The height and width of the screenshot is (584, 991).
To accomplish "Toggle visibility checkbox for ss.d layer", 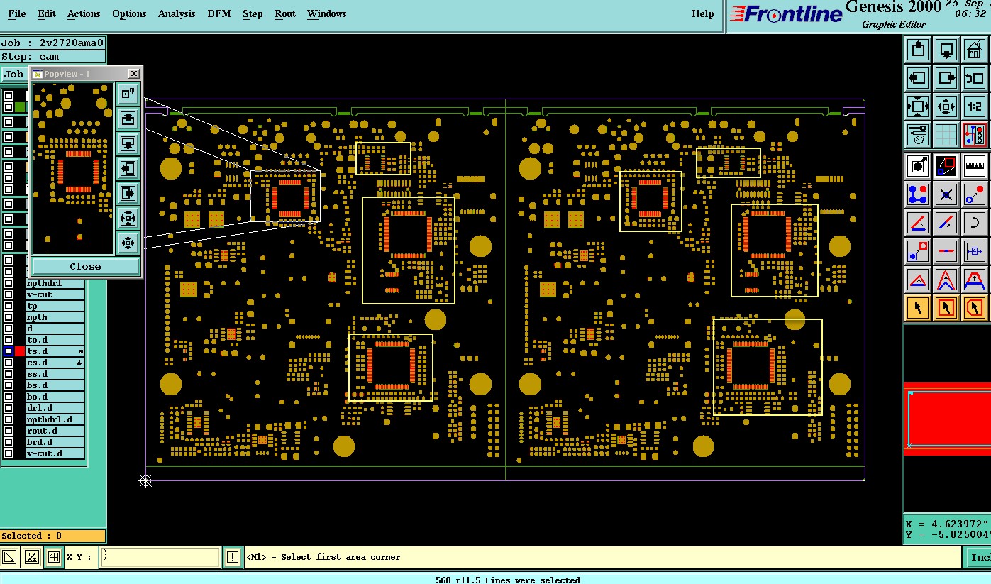I will point(9,374).
